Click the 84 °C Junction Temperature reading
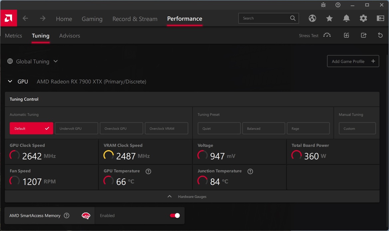Image resolution: width=389 pixels, height=231 pixels. (x=219, y=182)
